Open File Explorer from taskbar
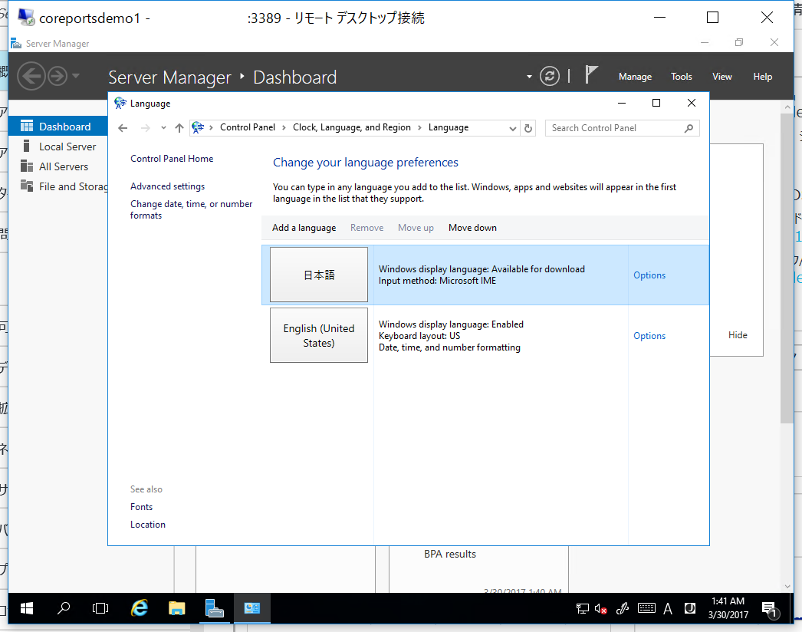Screen dimensions: 802x632 176,608
